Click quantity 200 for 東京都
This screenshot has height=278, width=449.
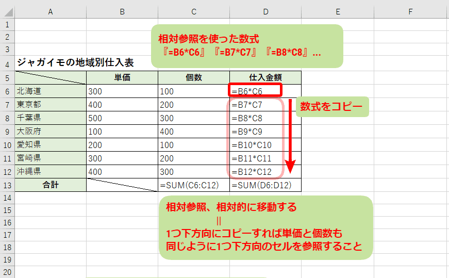click(x=194, y=105)
